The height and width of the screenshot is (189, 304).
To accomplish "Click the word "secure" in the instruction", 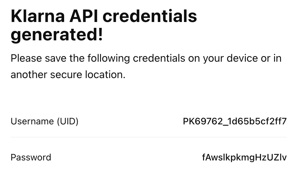I will [x=66, y=74].
